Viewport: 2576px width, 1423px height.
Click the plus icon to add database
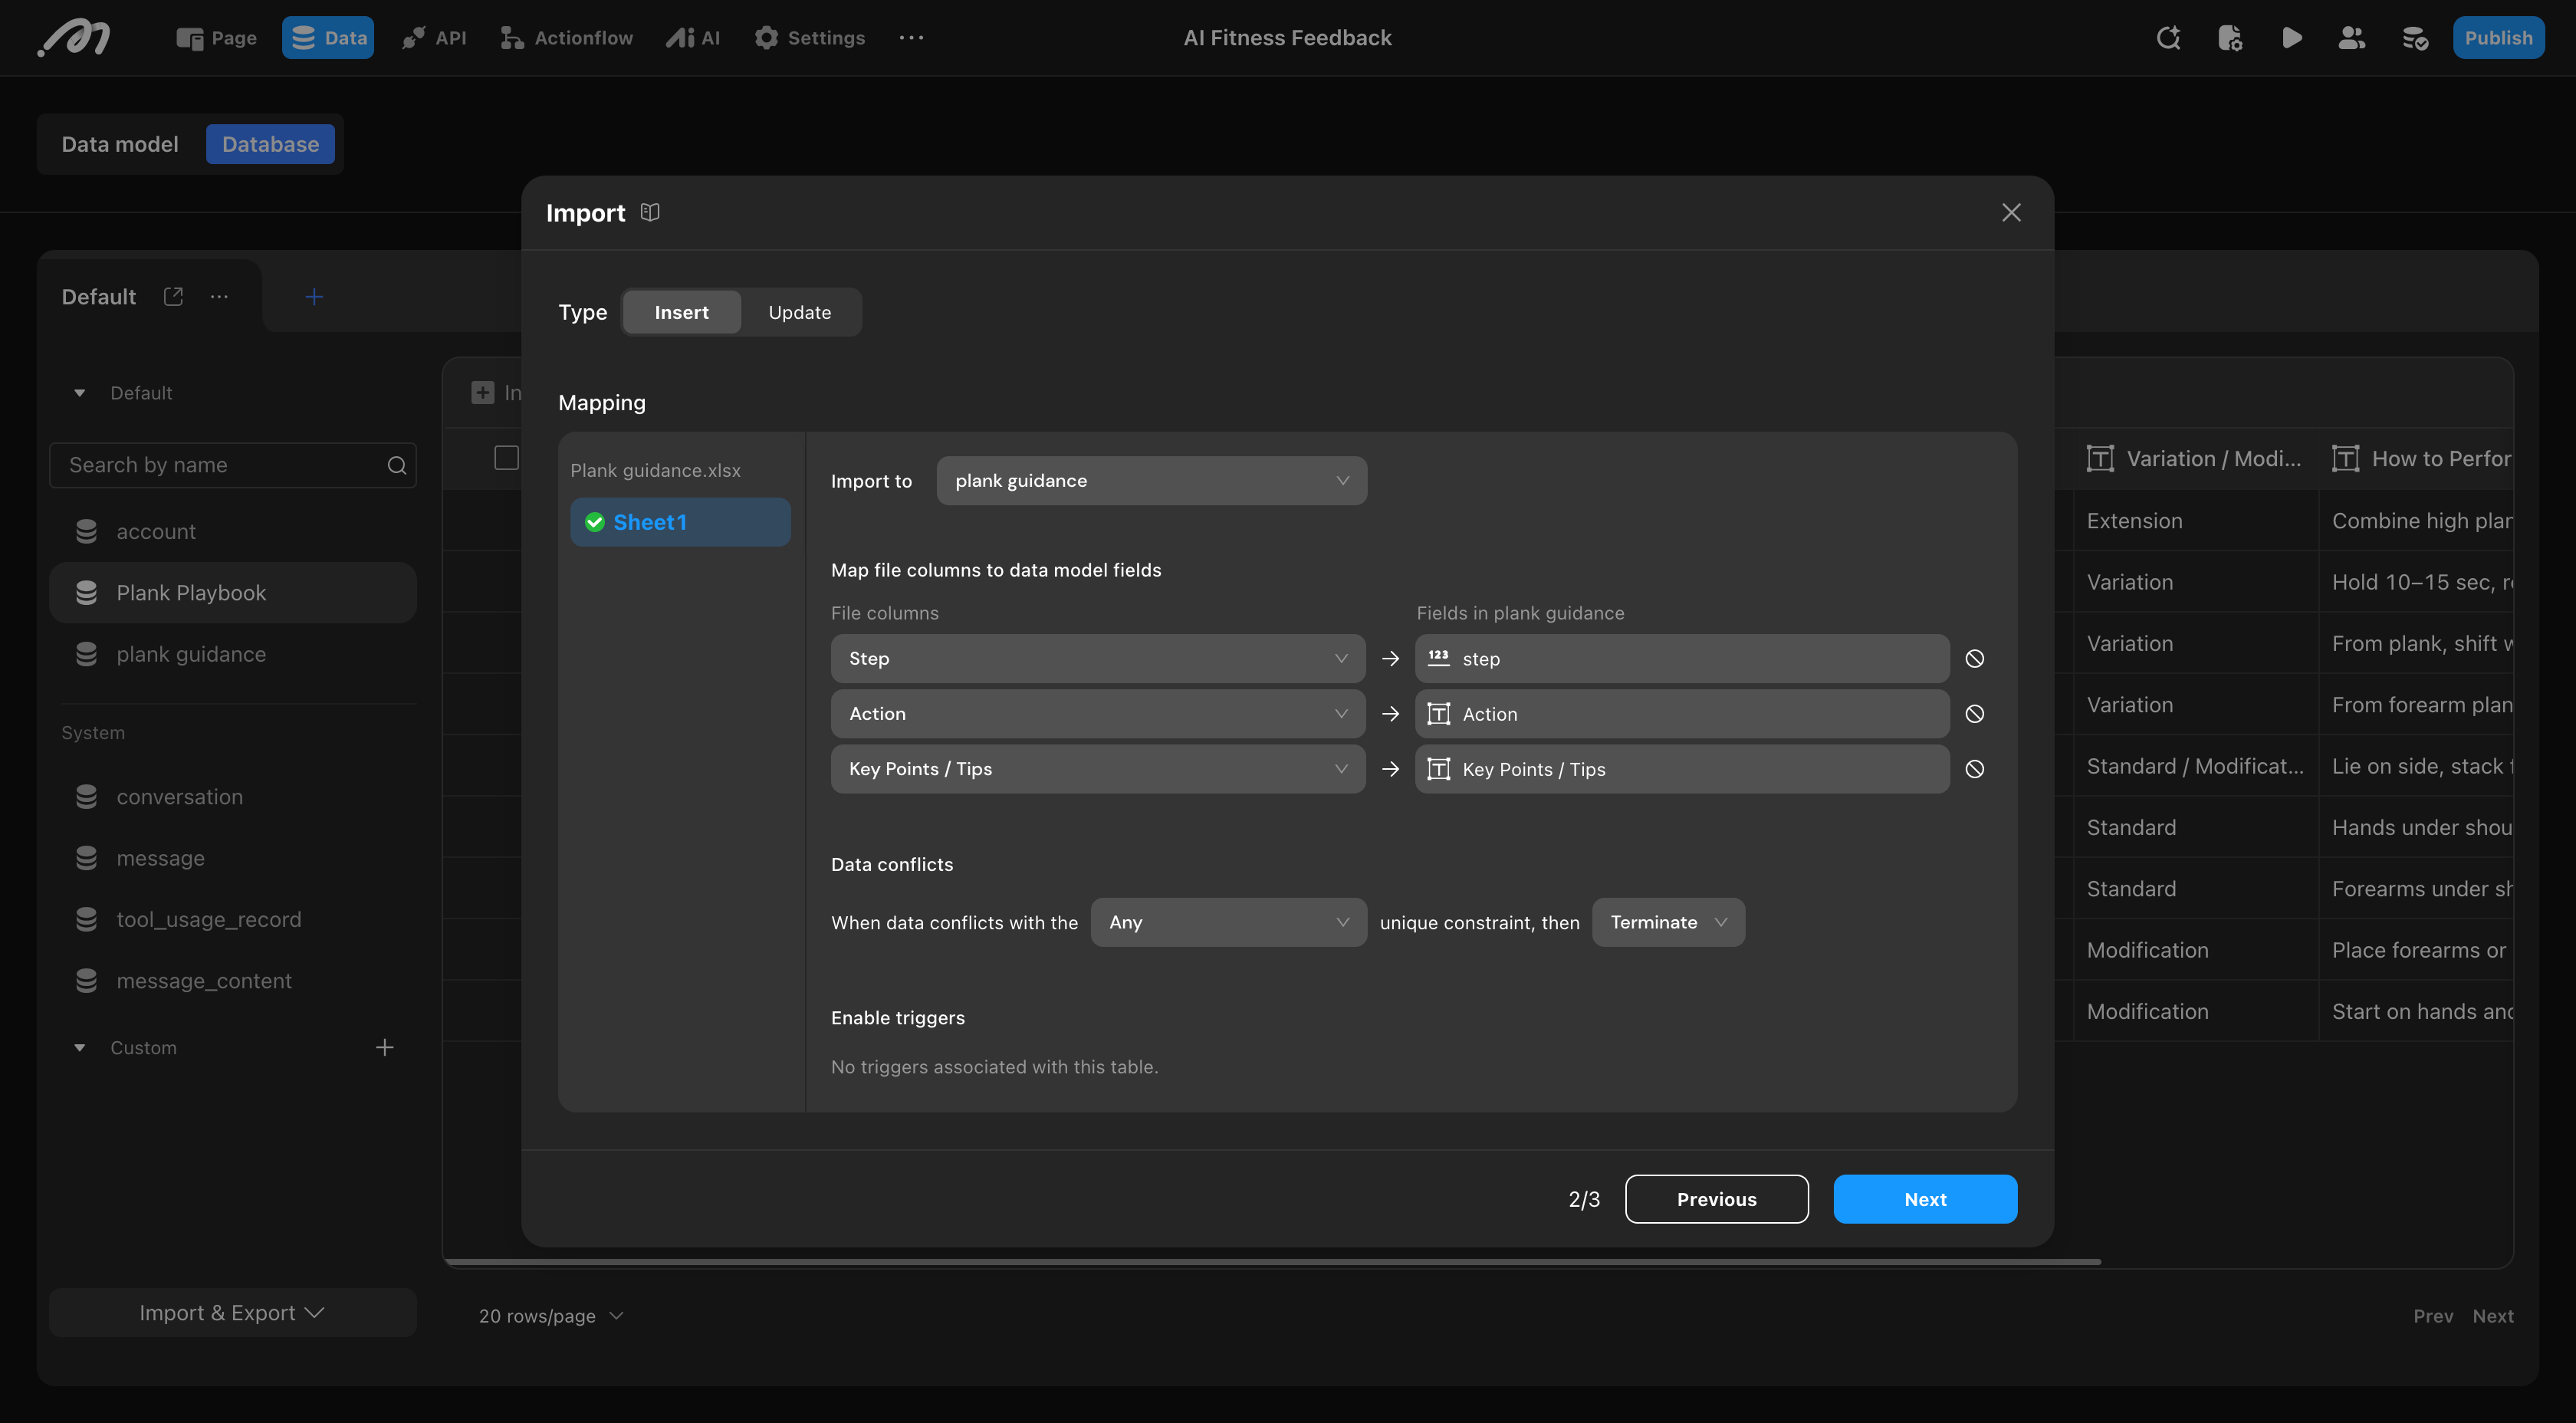(x=314, y=297)
